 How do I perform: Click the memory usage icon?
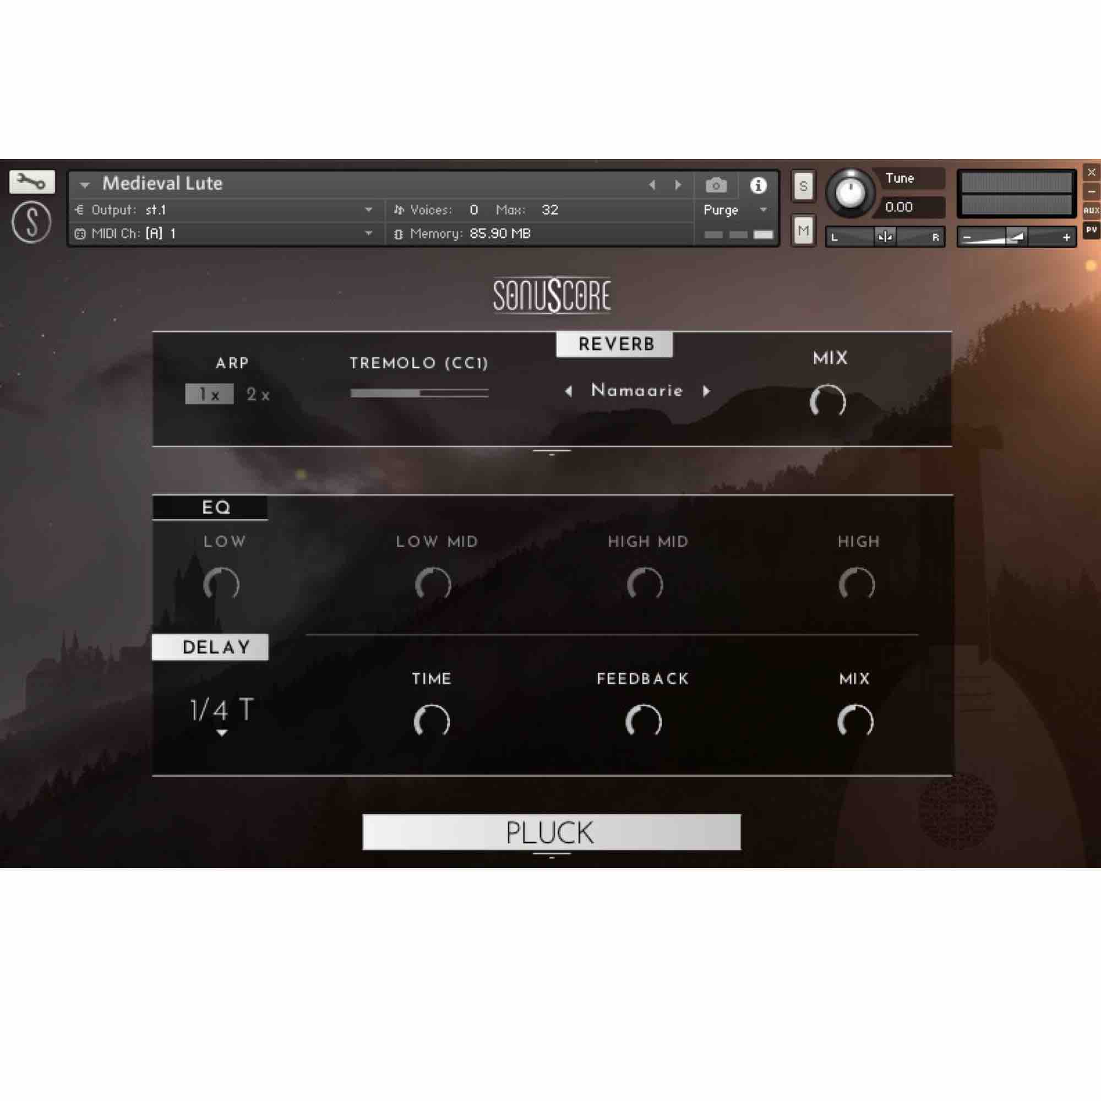399,233
